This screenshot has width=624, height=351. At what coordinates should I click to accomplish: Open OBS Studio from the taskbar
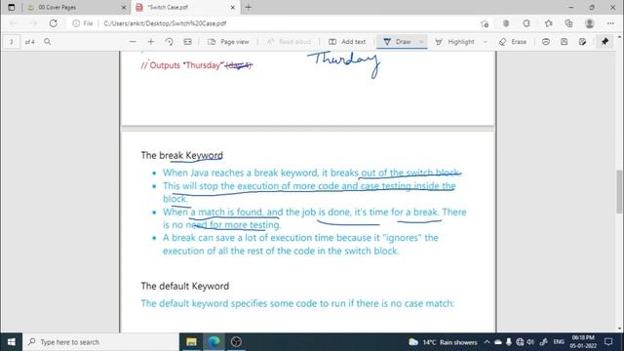tap(236, 342)
